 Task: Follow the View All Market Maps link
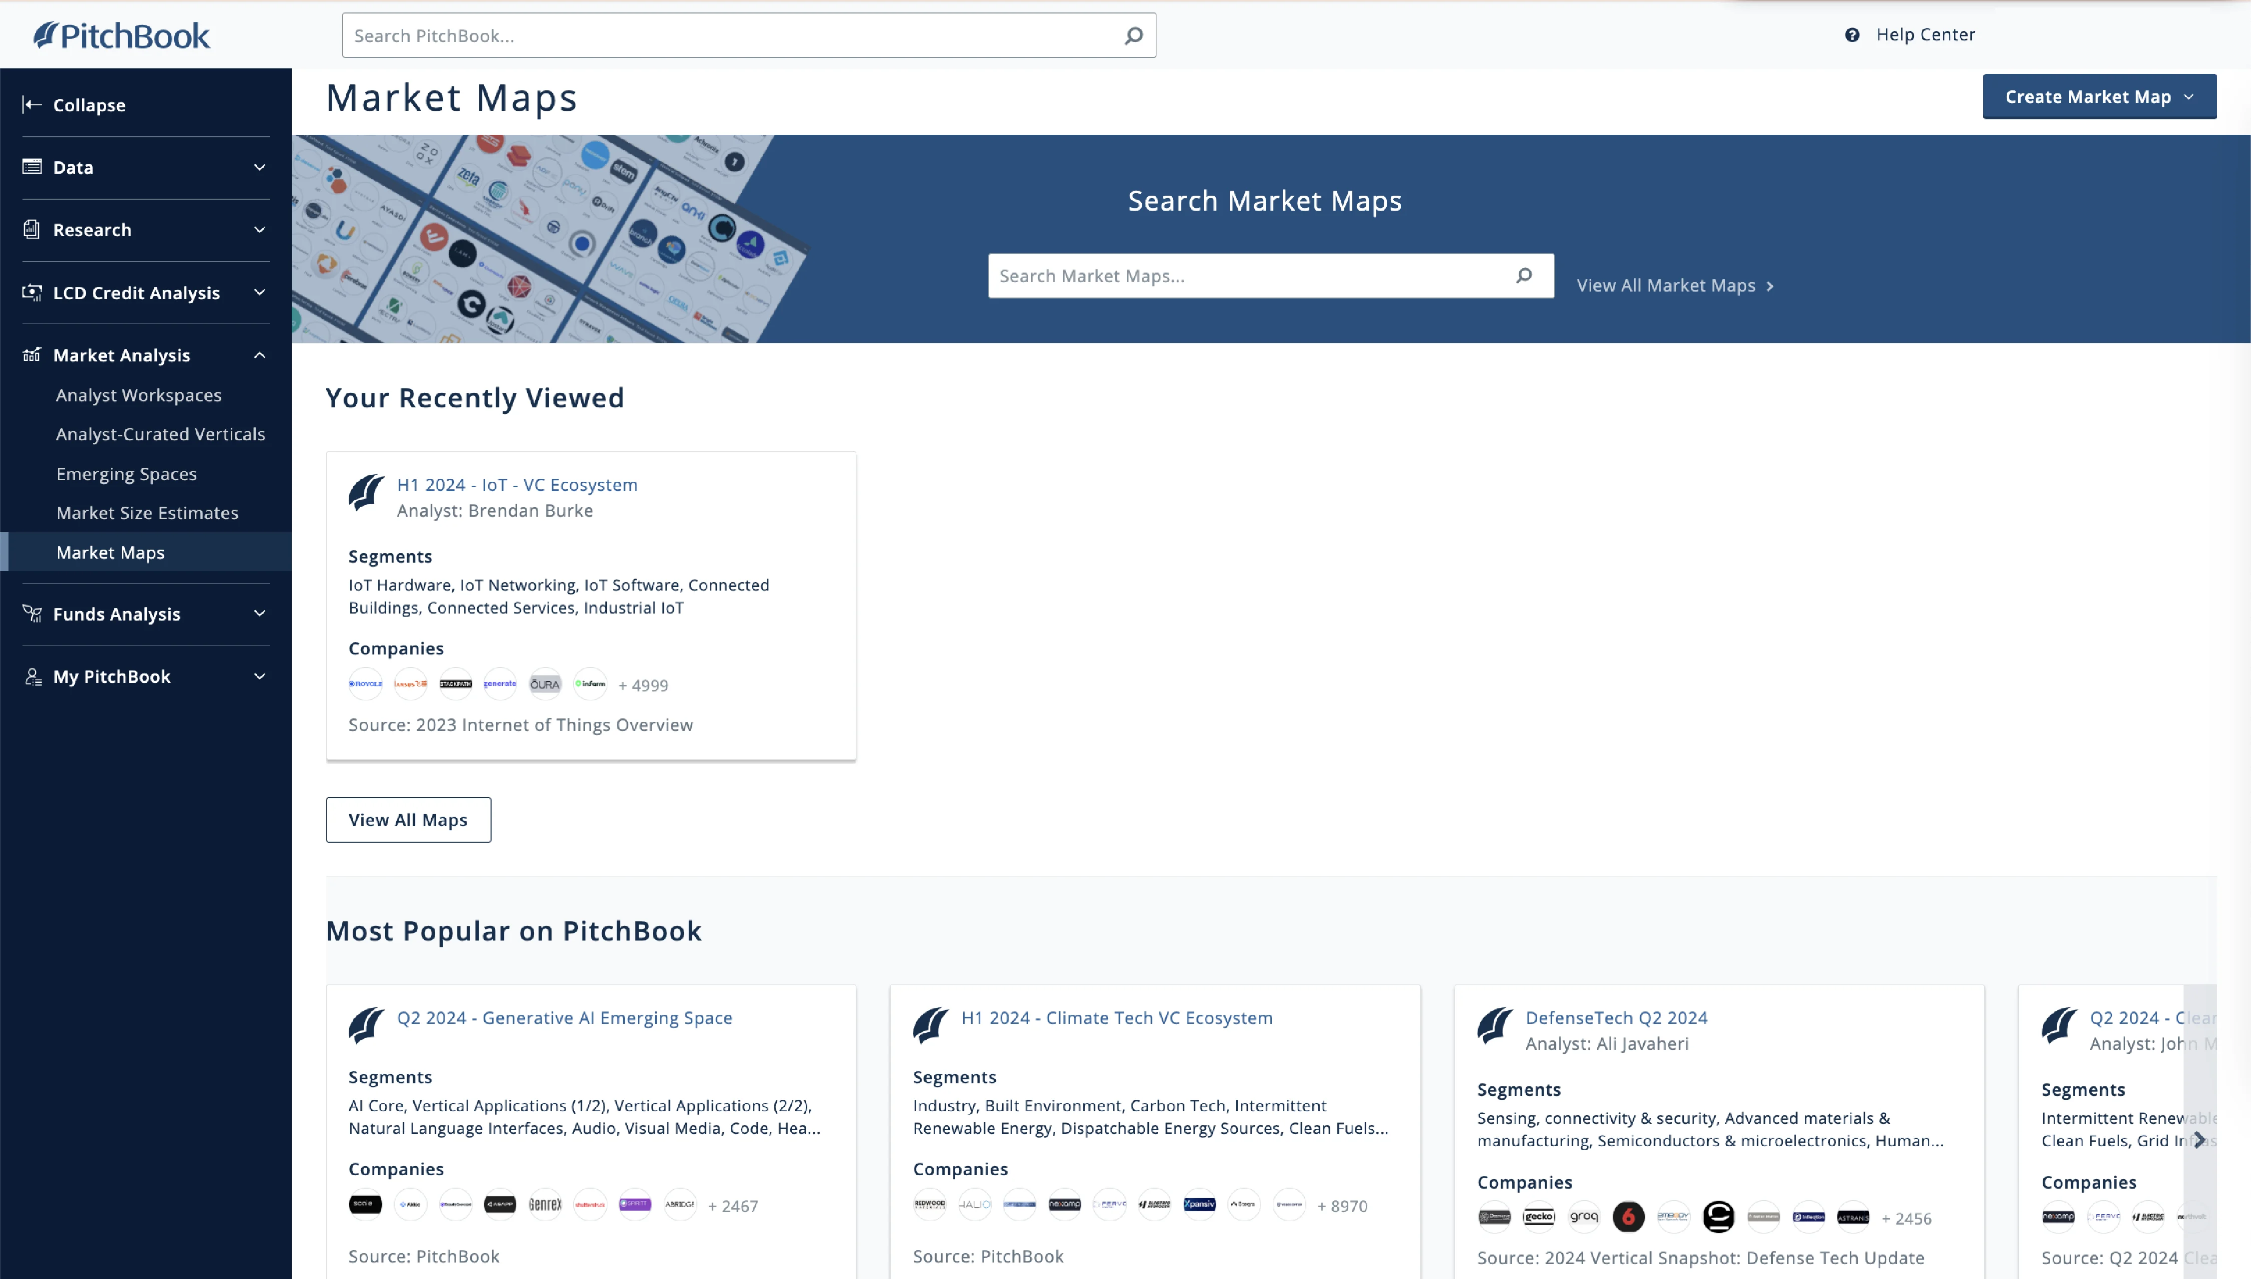pyautogui.click(x=1676, y=286)
